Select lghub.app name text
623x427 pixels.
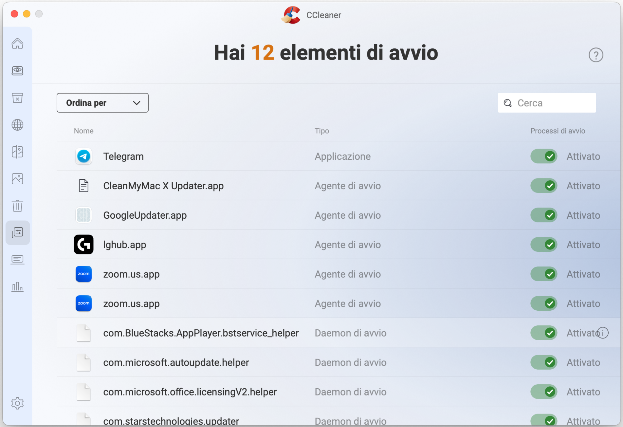(125, 245)
